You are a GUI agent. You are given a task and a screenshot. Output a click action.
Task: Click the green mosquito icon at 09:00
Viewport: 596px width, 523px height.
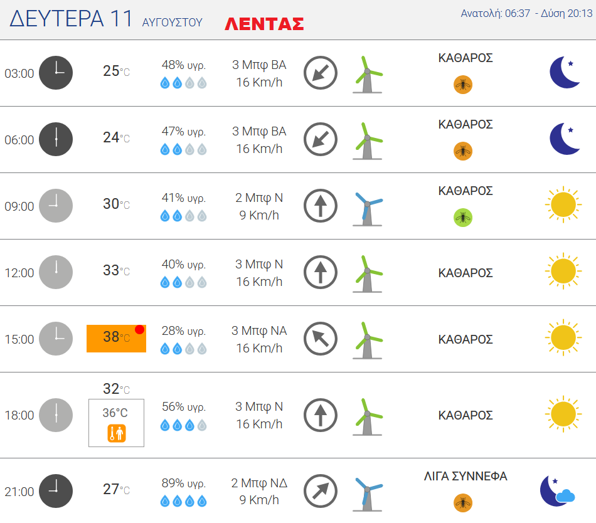(462, 217)
